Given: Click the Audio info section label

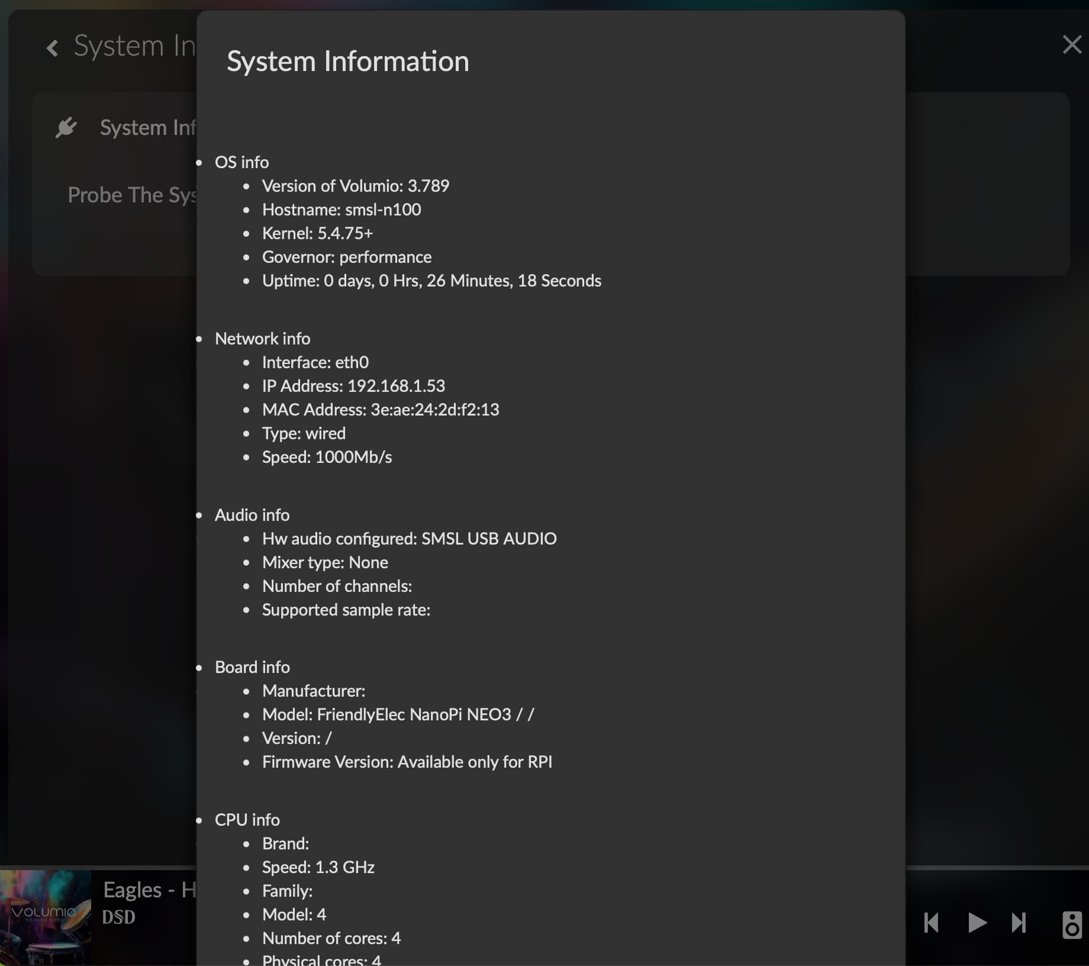Looking at the screenshot, I should [x=252, y=515].
